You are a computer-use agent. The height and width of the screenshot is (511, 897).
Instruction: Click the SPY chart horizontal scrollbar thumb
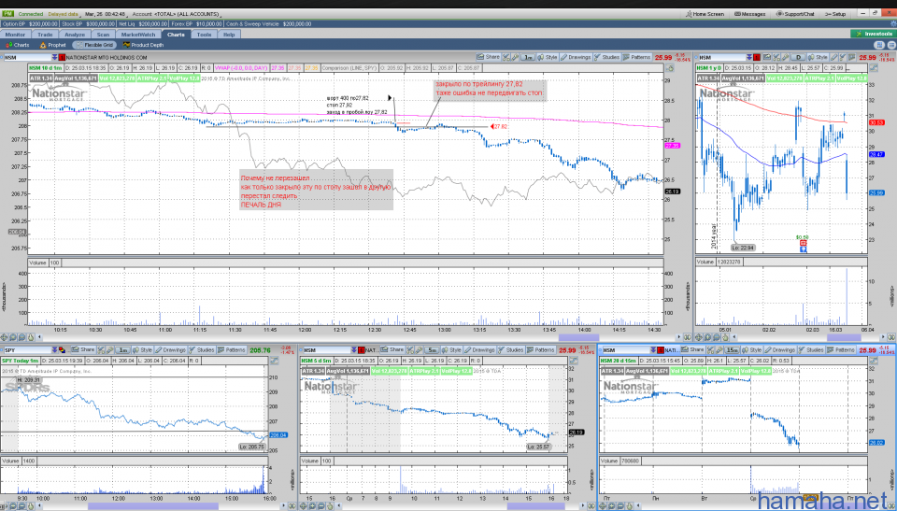pos(152,505)
